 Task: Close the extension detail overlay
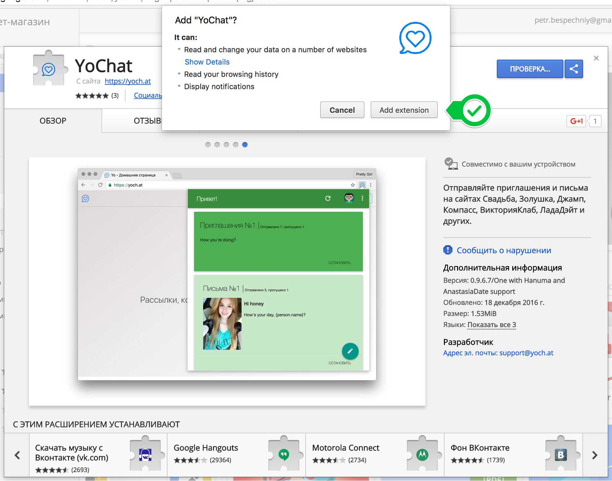(596, 58)
